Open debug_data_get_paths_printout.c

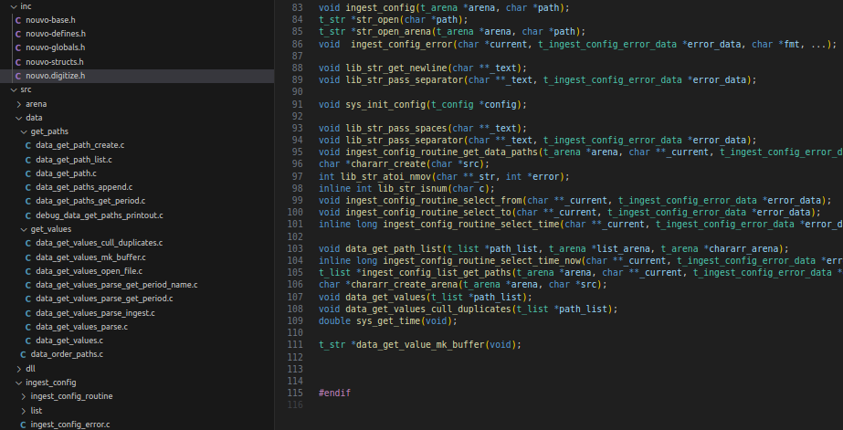[100, 215]
